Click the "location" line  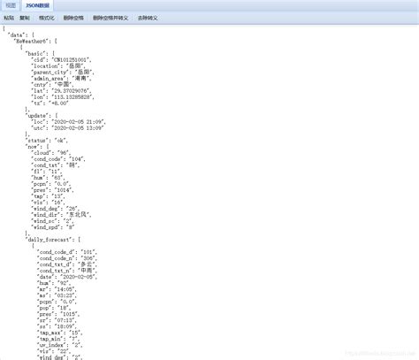(58, 66)
